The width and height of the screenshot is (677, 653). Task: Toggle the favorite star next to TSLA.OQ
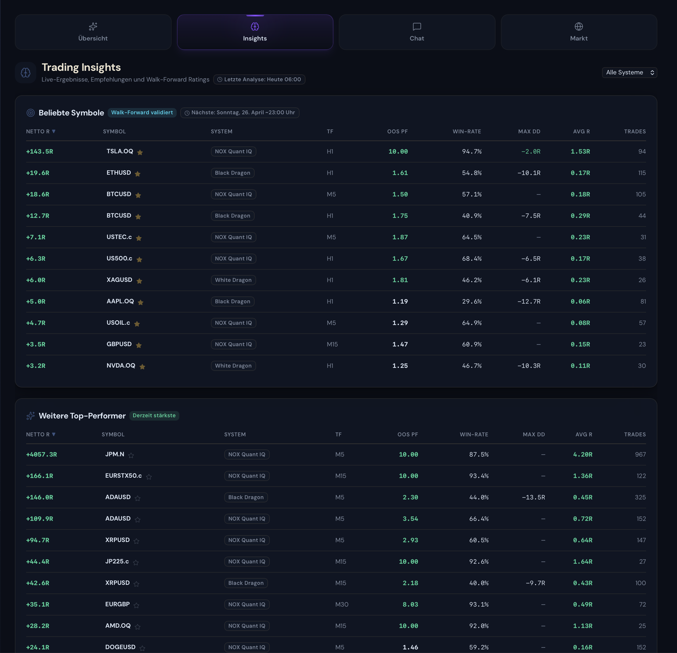click(140, 152)
